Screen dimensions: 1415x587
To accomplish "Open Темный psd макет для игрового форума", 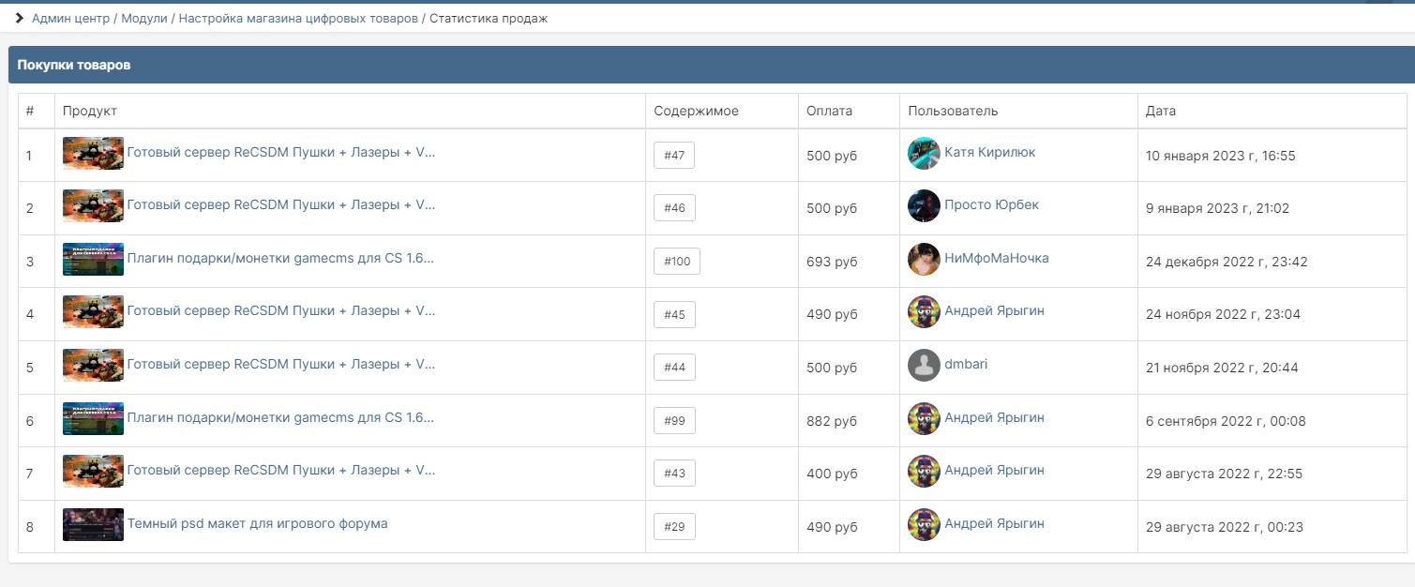I will (257, 523).
